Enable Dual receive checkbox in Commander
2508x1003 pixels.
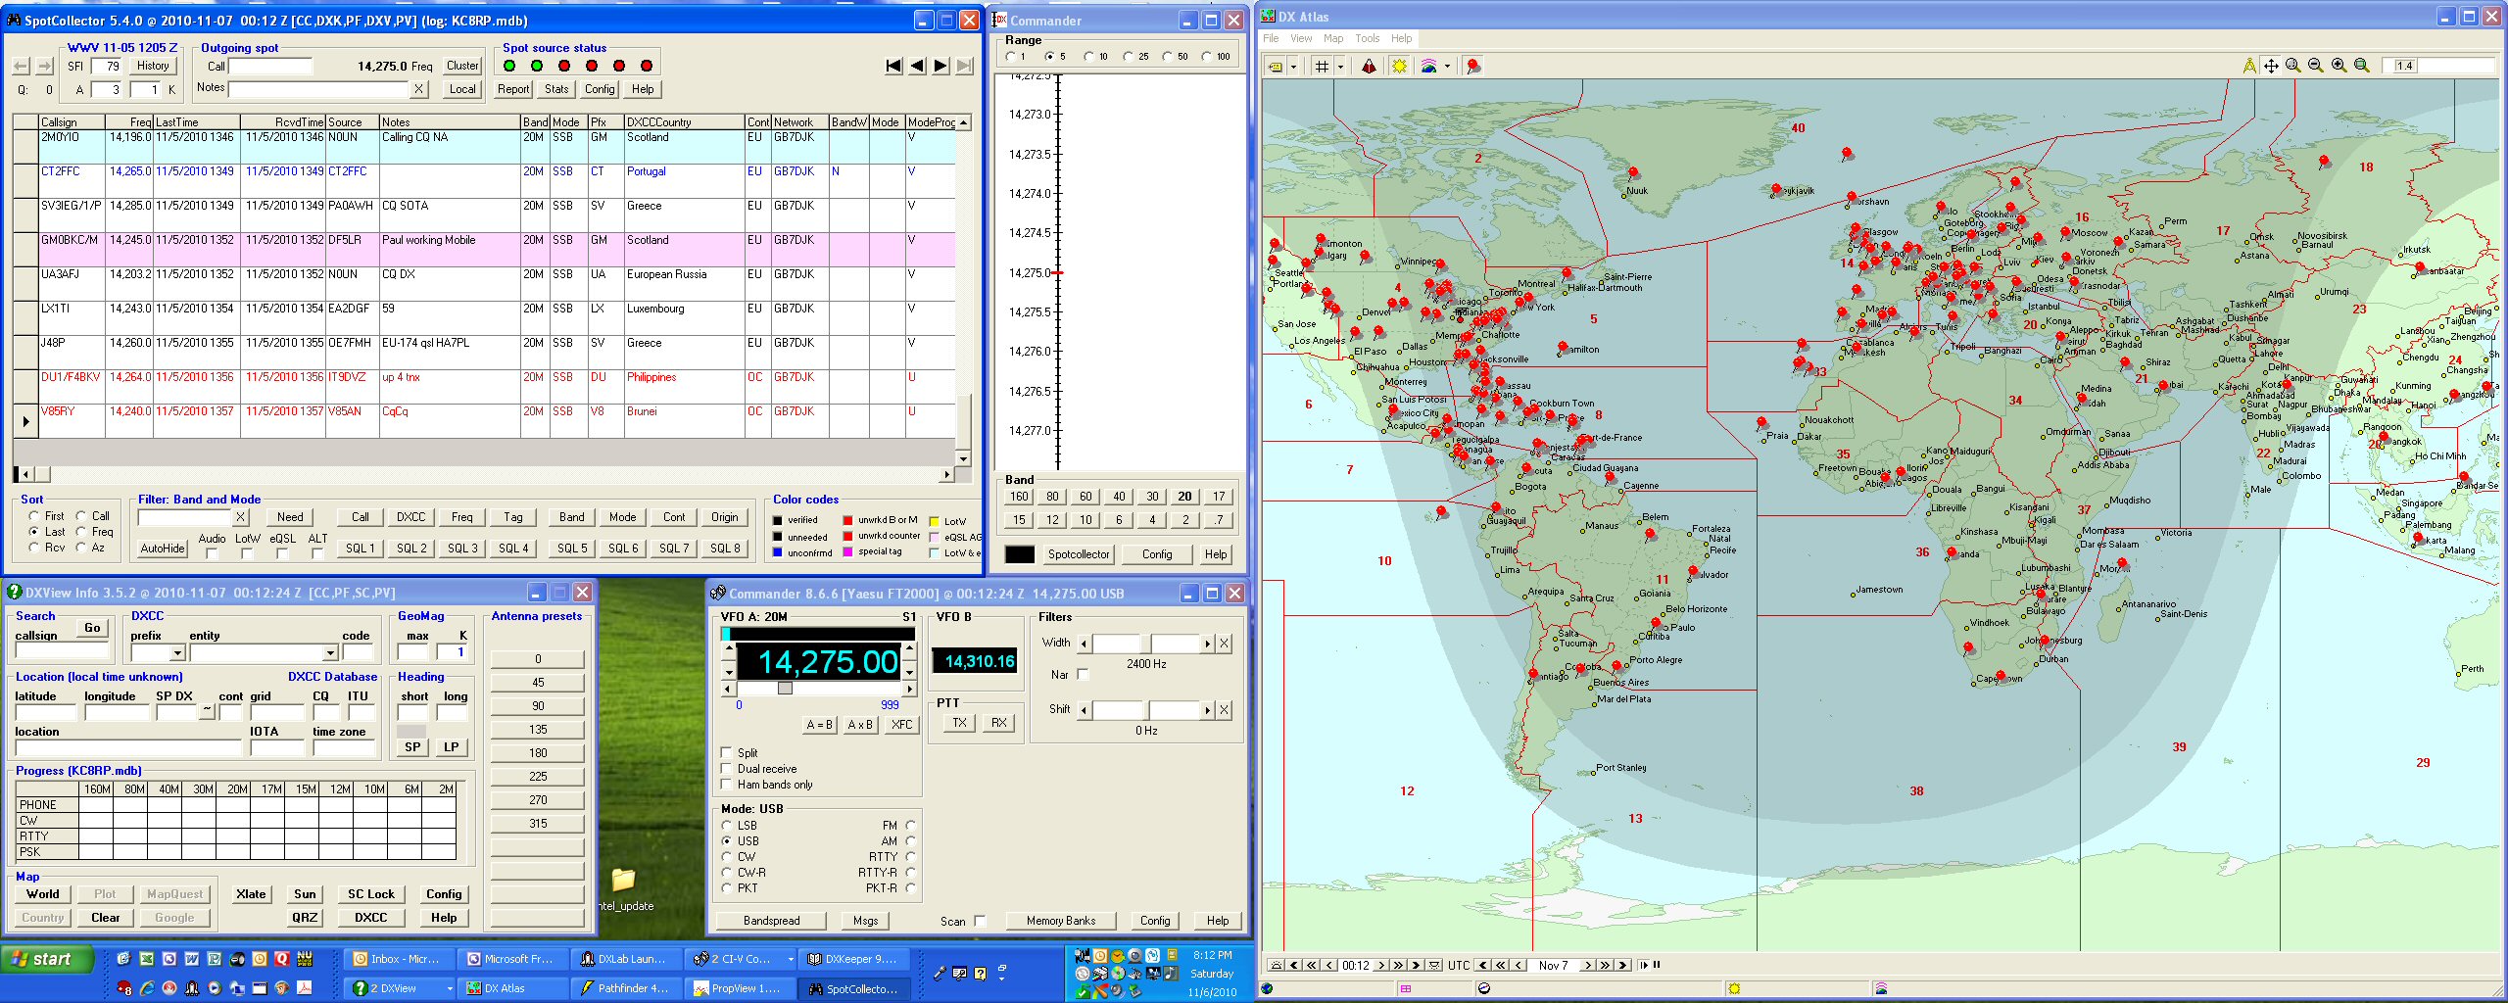tap(726, 768)
